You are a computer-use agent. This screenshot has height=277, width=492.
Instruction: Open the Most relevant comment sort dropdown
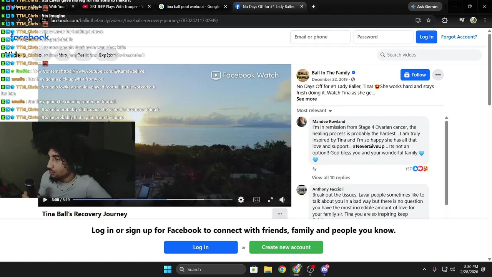click(314, 110)
